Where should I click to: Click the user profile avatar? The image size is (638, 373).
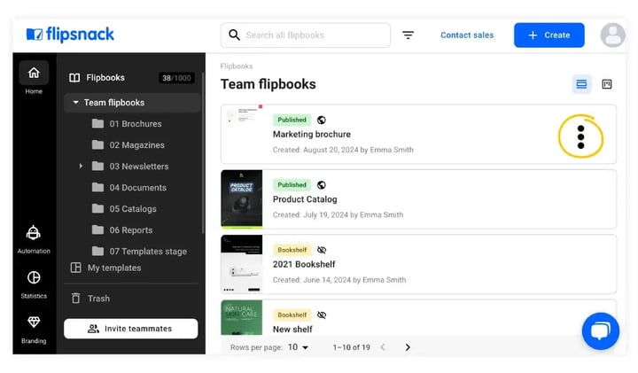pyautogui.click(x=613, y=35)
